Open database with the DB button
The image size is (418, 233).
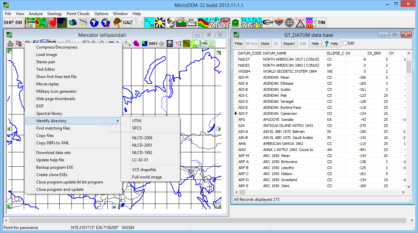coord(19,22)
